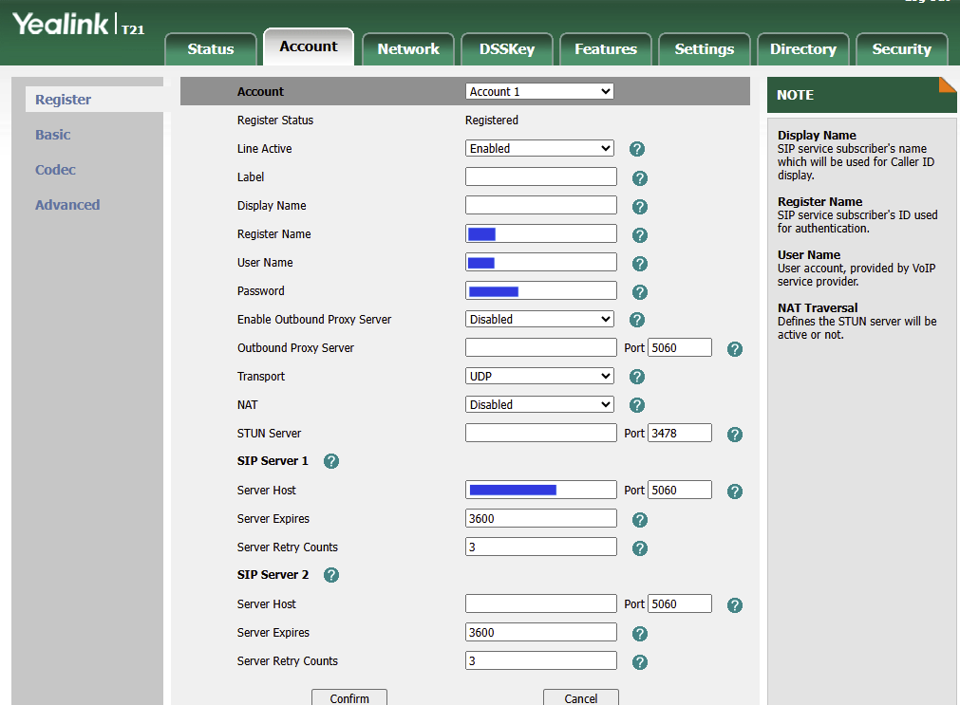Show help for Transport setting
The height and width of the screenshot is (705, 960).
[637, 377]
